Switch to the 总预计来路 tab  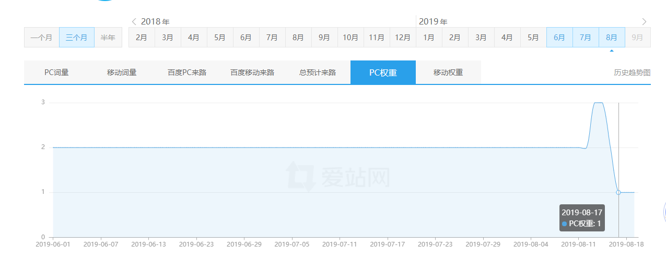pos(318,72)
